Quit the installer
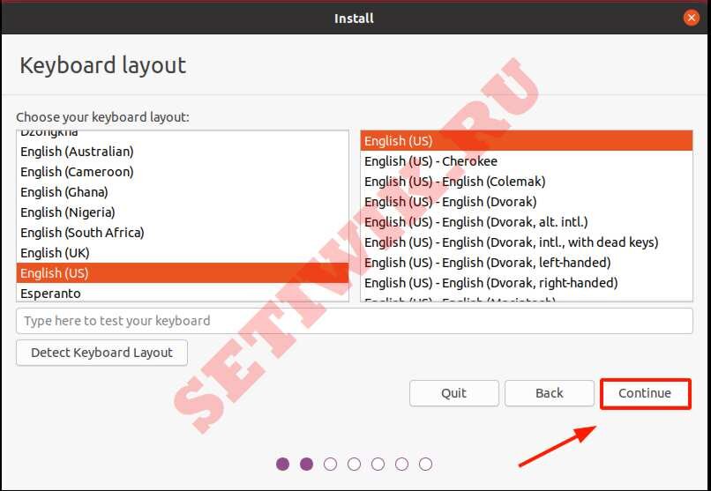 (454, 393)
